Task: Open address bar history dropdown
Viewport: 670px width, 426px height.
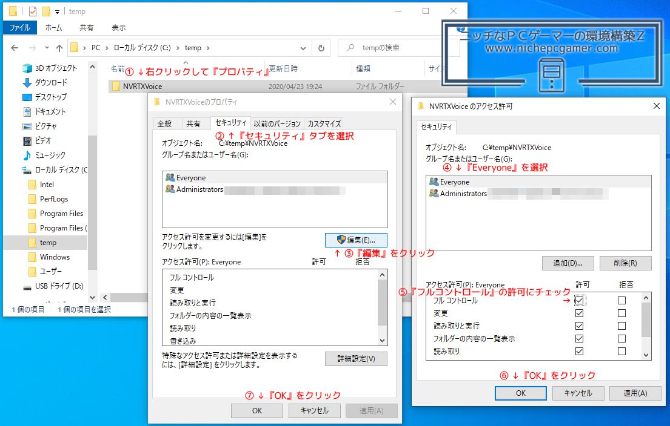Action: [x=303, y=48]
